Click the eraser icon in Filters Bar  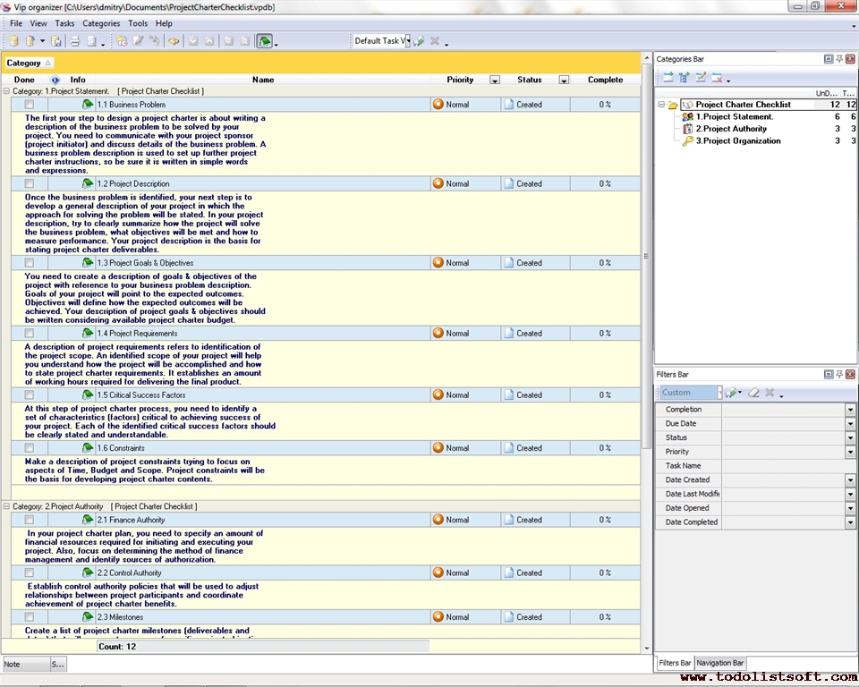point(753,393)
